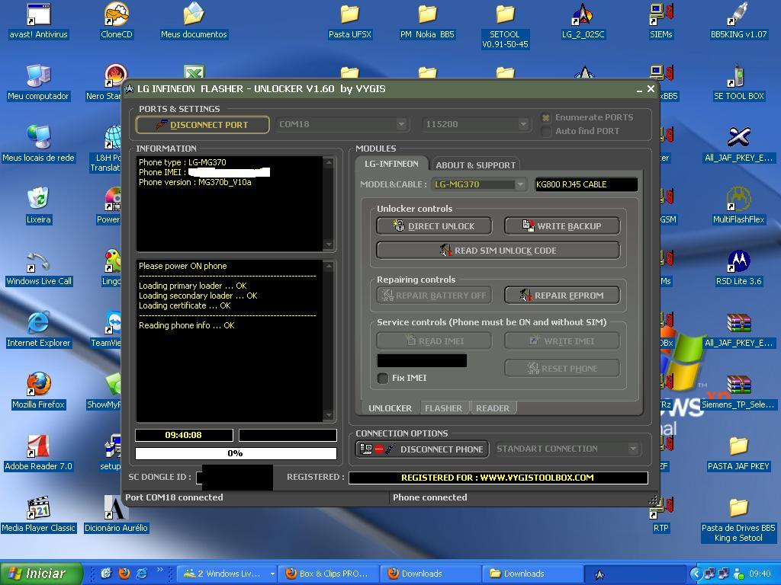Click the KG800 RJ45 CABLE field
781x585 pixels.
pyautogui.click(x=587, y=184)
